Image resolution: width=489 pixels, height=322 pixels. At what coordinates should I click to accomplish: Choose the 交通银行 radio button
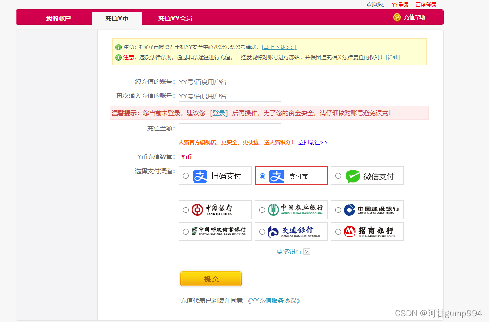pos(262,232)
